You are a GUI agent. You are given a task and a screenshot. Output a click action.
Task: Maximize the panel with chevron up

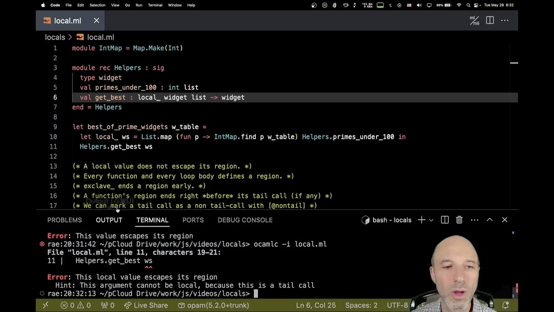tap(490, 220)
